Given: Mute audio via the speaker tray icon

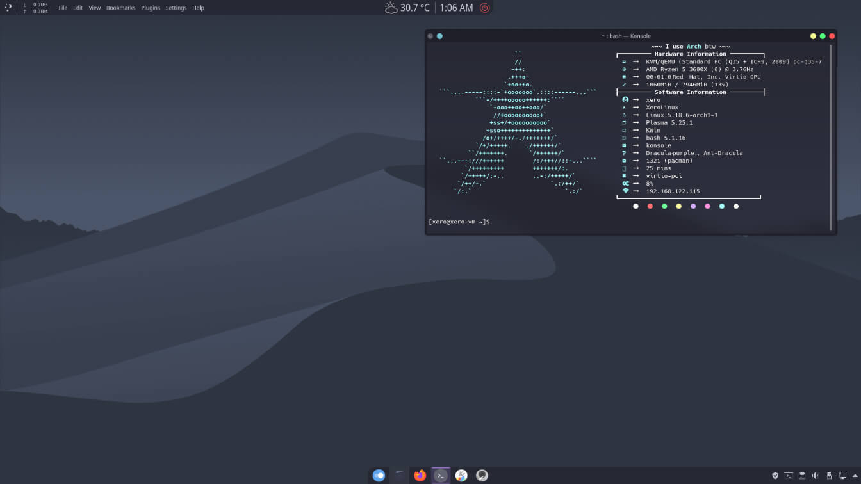Looking at the screenshot, I should click(816, 475).
